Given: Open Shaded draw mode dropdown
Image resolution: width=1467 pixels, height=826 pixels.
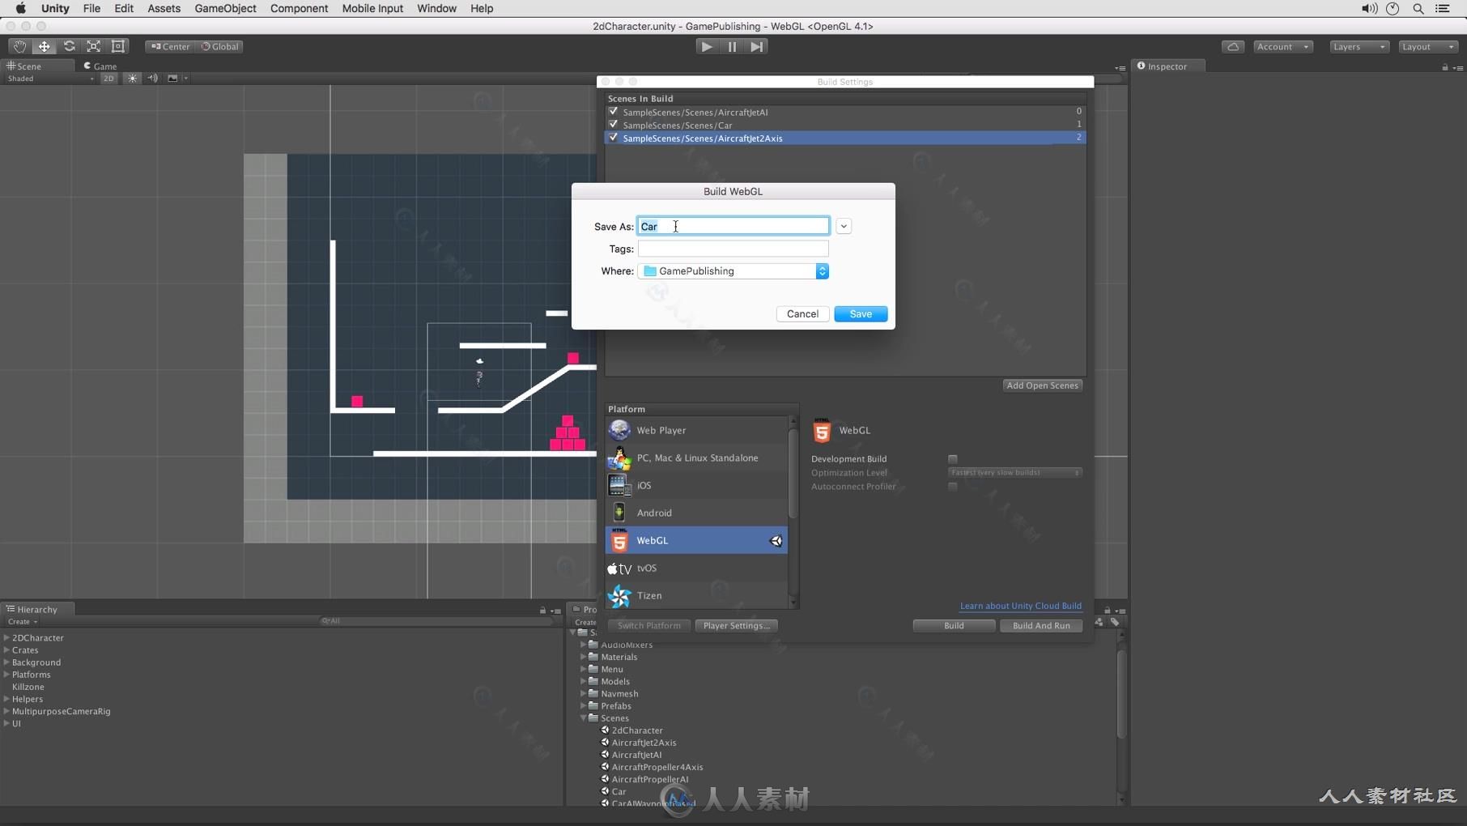Looking at the screenshot, I should (x=49, y=79).
